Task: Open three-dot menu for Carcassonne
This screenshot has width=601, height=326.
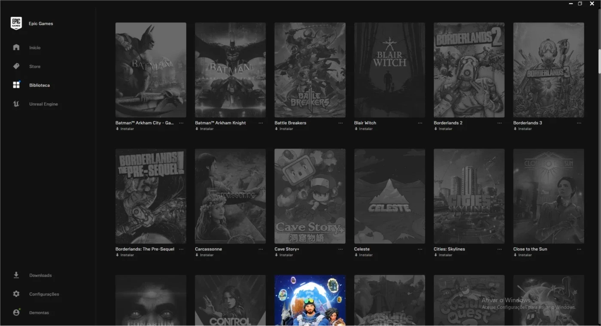Action: click(261, 250)
